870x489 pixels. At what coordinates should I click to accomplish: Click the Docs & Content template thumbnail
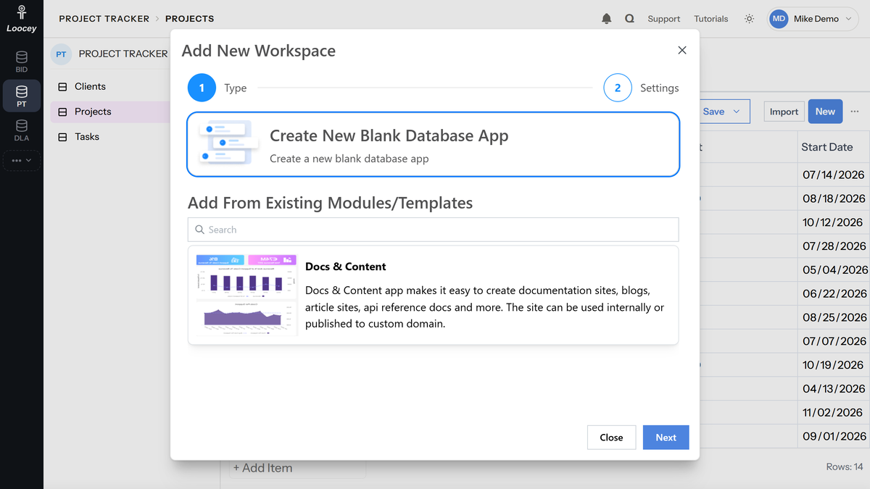(246, 294)
